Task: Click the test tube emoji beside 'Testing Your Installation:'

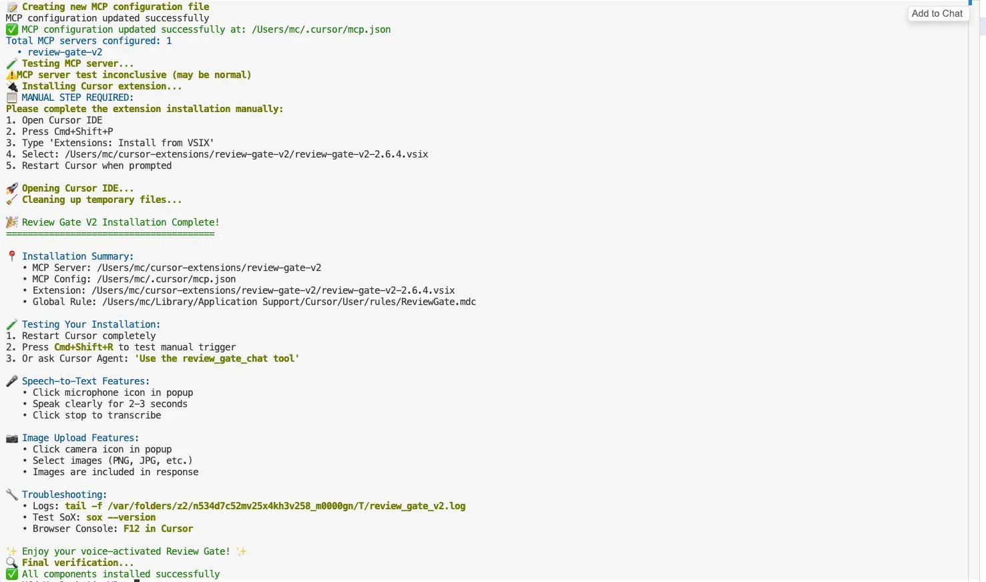Action: [x=12, y=324]
